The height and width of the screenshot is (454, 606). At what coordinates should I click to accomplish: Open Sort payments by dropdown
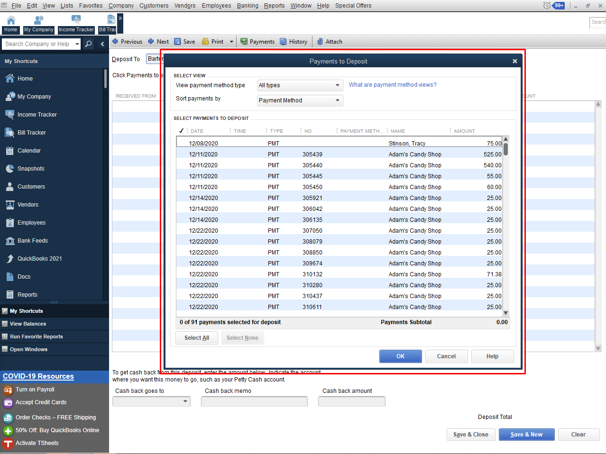[300, 100]
